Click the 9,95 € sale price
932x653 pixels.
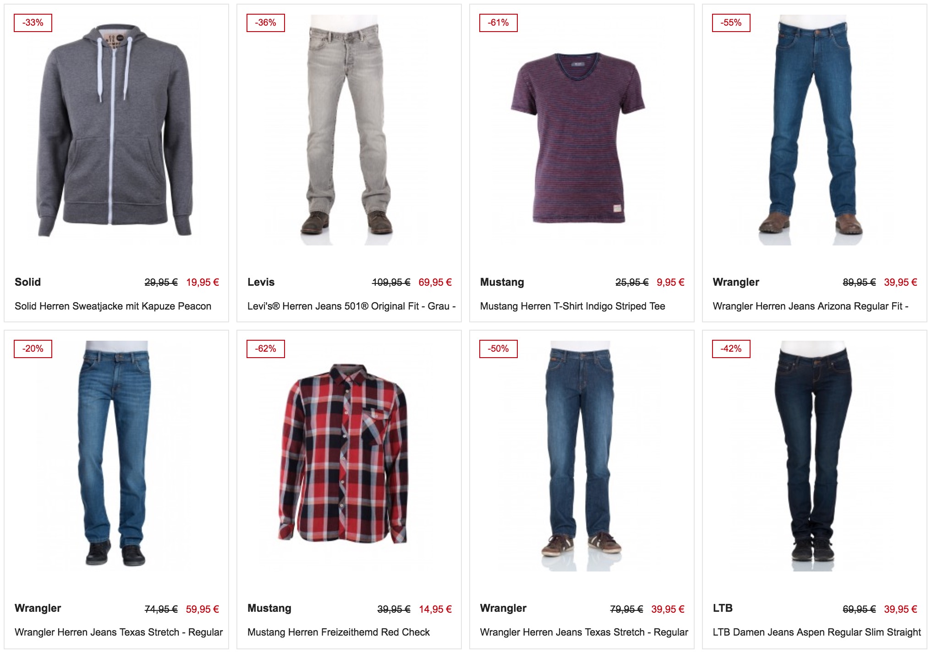tap(670, 283)
